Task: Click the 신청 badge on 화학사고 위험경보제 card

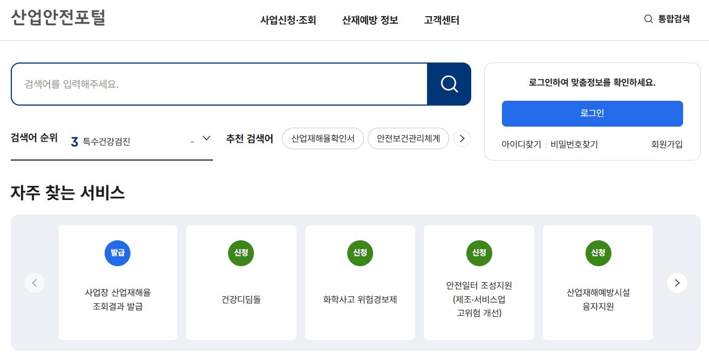Action: pos(360,253)
